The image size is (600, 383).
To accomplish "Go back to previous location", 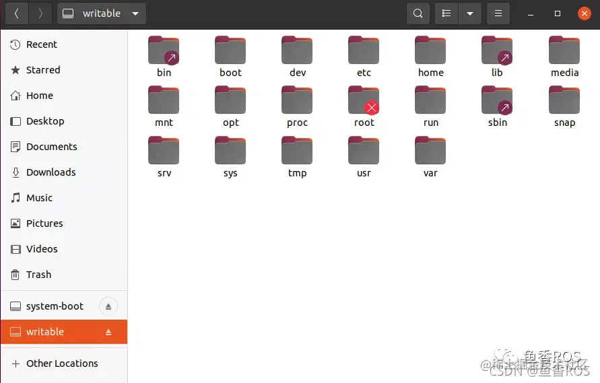I will [x=16, y=13].
